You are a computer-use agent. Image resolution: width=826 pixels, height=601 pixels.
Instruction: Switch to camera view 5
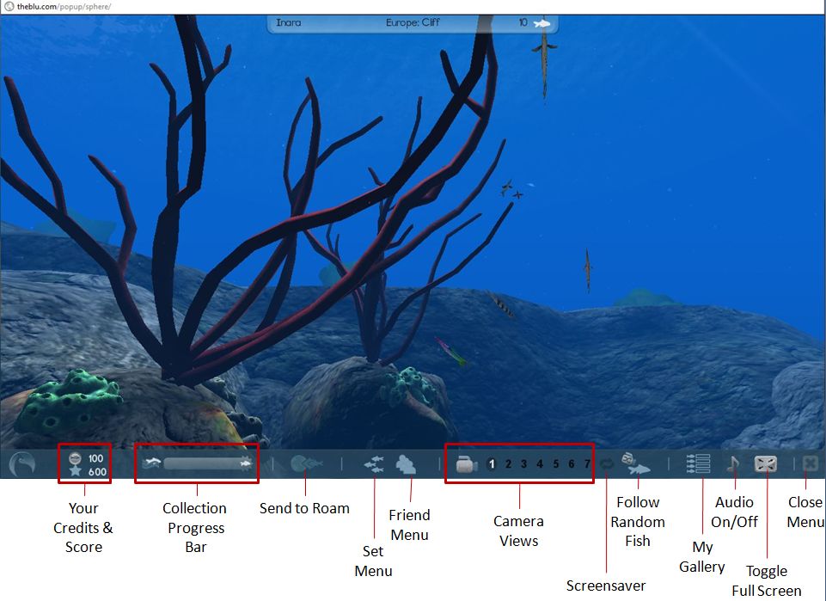(x=555, y=464)
